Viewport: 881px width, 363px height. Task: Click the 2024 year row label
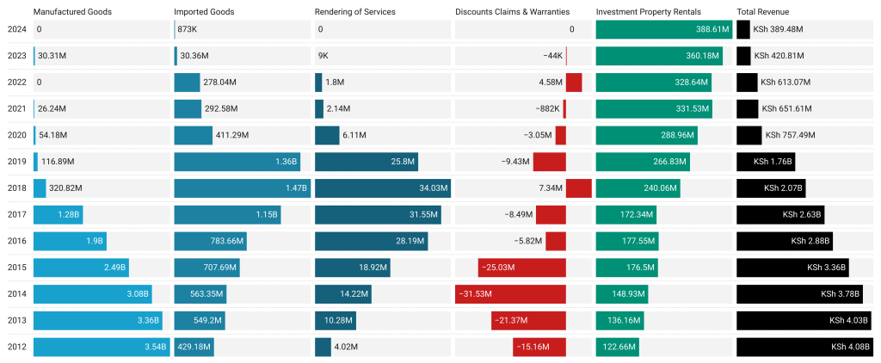(16, 29)
